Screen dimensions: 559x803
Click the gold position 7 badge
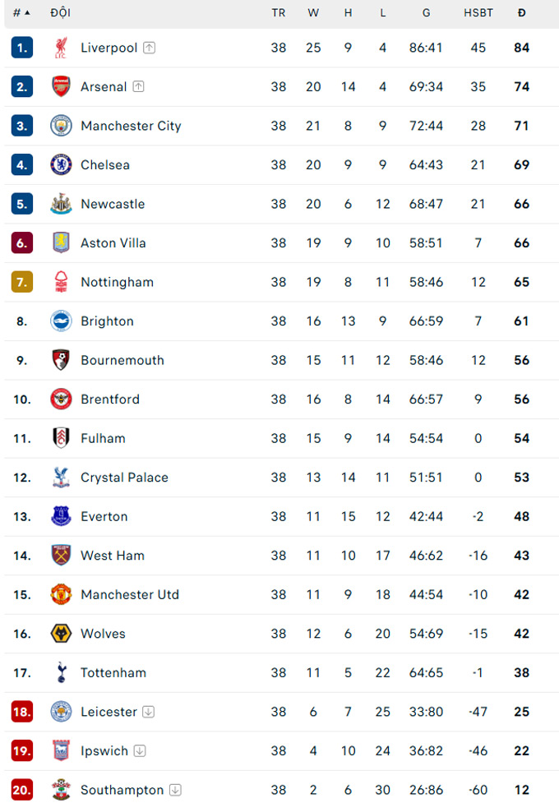coord(22,282)
